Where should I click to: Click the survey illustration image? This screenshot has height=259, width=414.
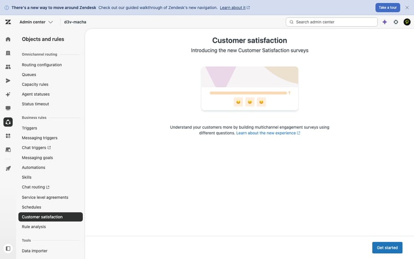coord(249,88)
